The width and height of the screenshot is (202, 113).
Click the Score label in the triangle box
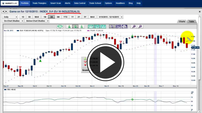pos(85,70)
